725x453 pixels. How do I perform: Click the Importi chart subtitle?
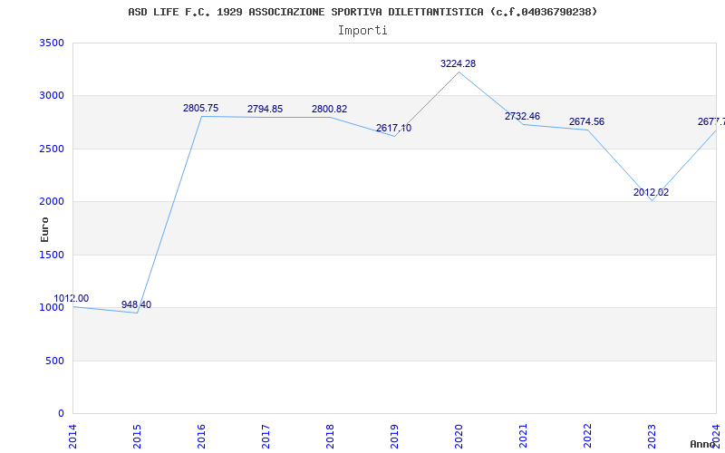coord(362,31)
